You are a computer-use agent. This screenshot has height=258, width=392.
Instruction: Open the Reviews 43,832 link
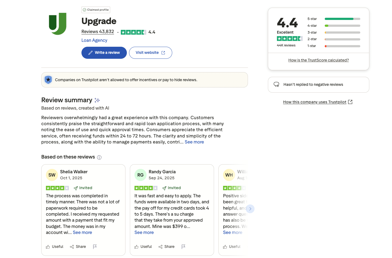98,31
